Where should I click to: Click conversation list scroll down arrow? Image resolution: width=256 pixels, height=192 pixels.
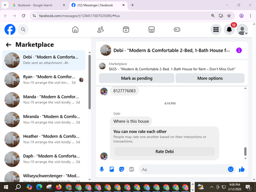click(x=90, y=179)
